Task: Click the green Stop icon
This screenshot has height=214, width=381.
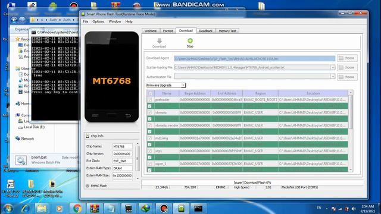Action: [190, 41]
